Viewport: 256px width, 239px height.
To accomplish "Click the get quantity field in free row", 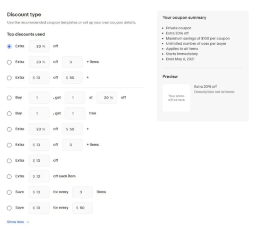I will coord(75,113).
